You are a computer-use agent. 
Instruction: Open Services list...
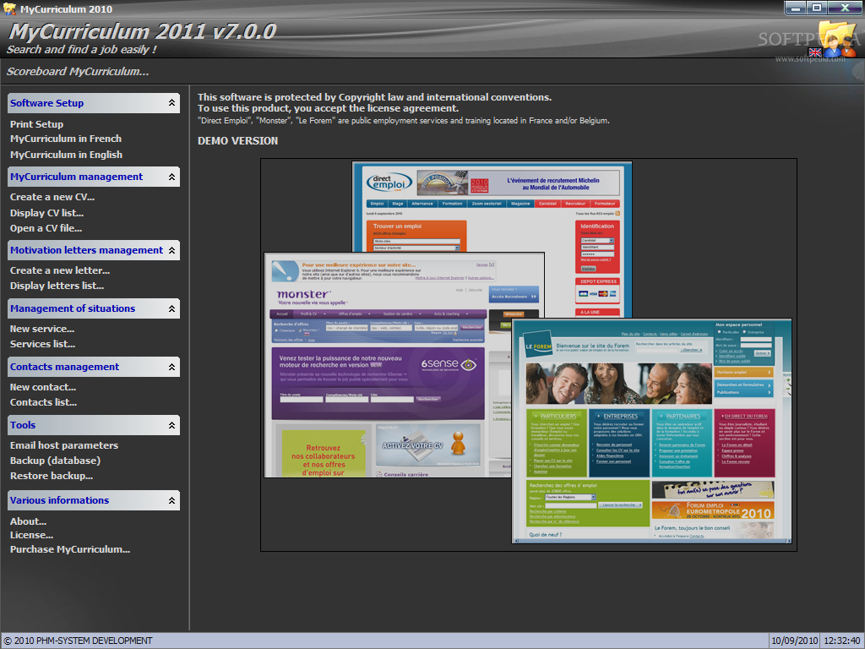42,344
